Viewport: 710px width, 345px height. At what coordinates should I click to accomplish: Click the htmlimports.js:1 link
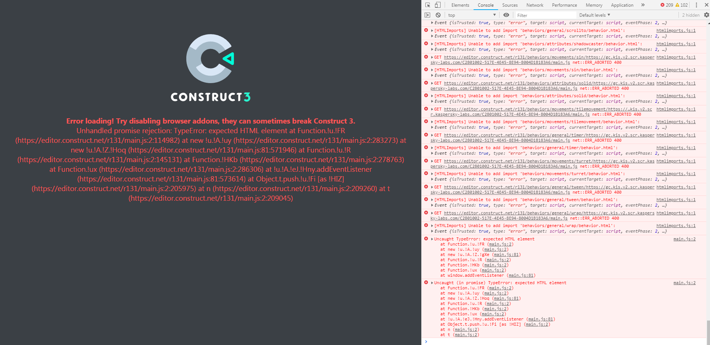point(676,30)
